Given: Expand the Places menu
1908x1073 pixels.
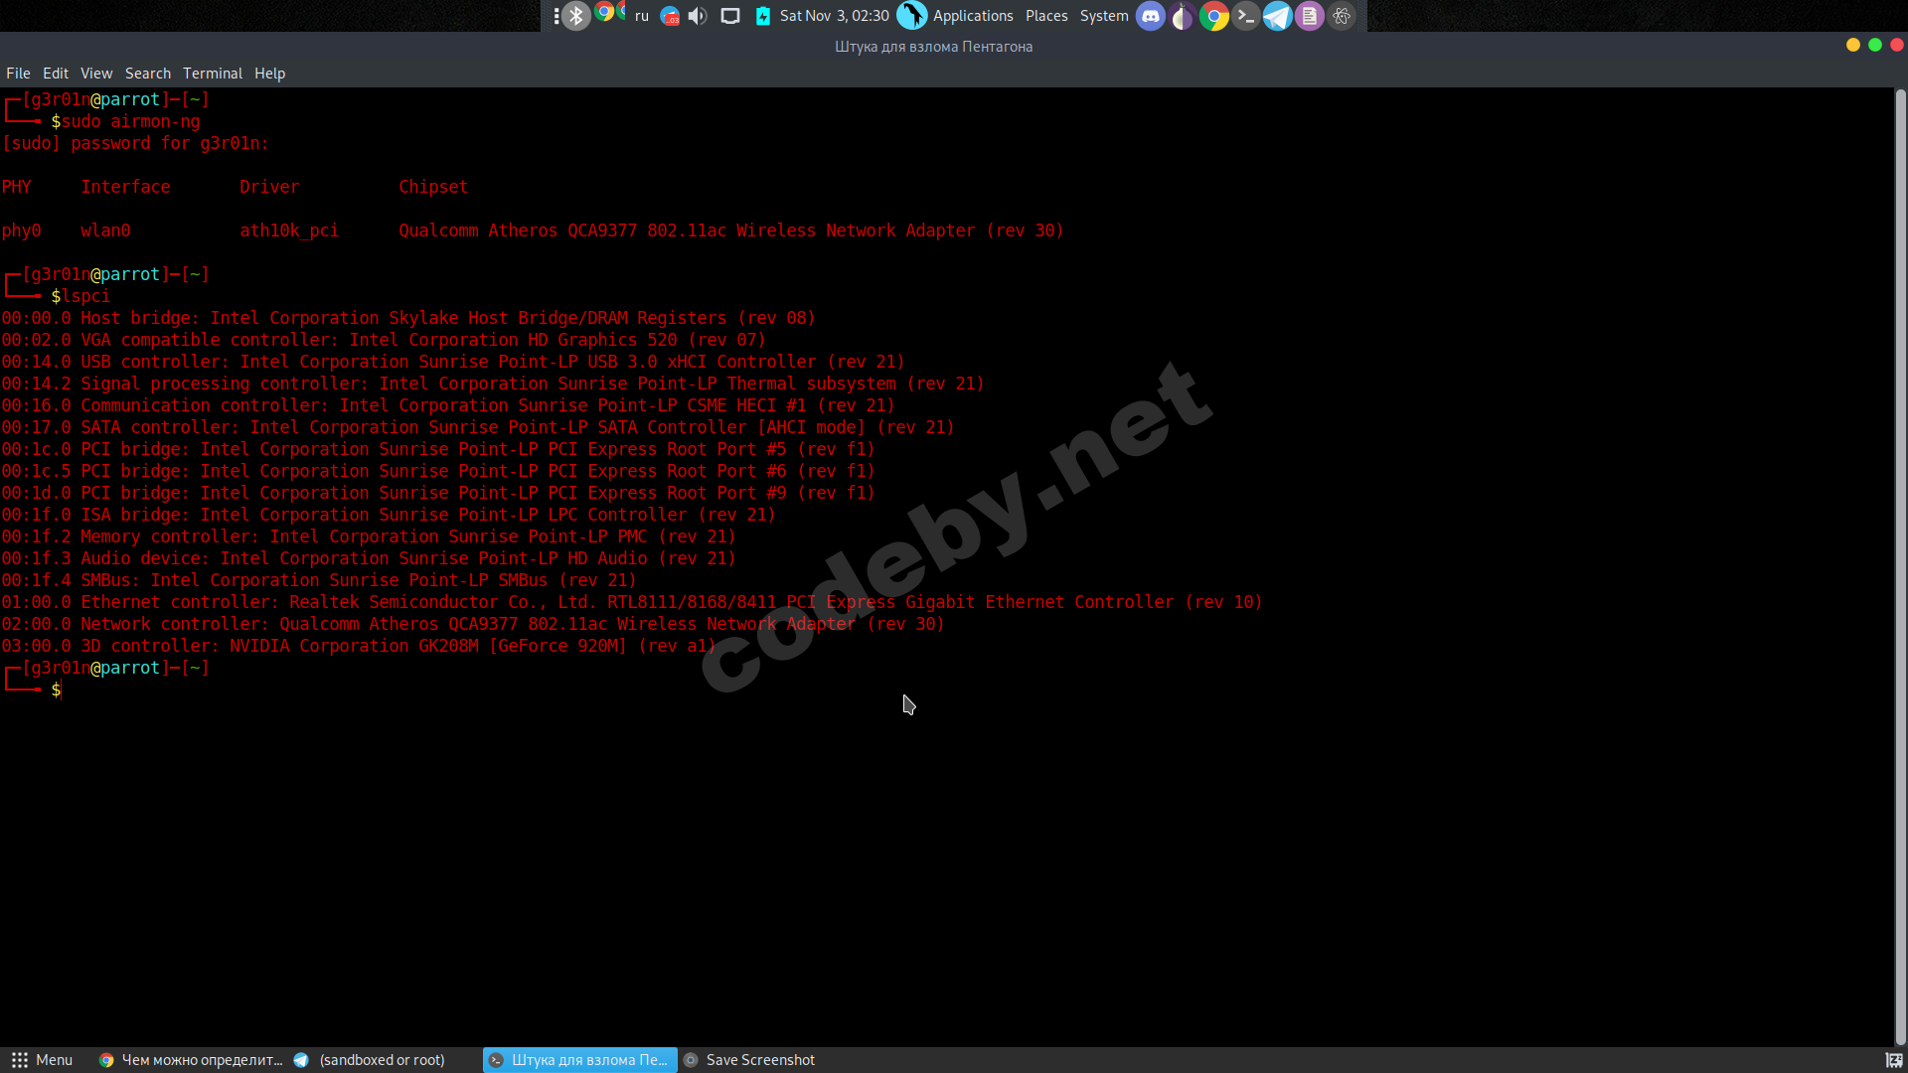Looking at the screenshot, I should point(1046,16).
